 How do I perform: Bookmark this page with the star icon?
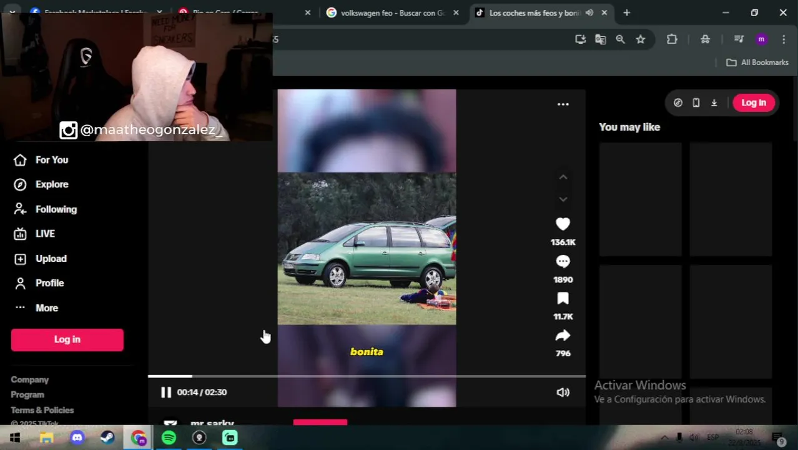641,39
